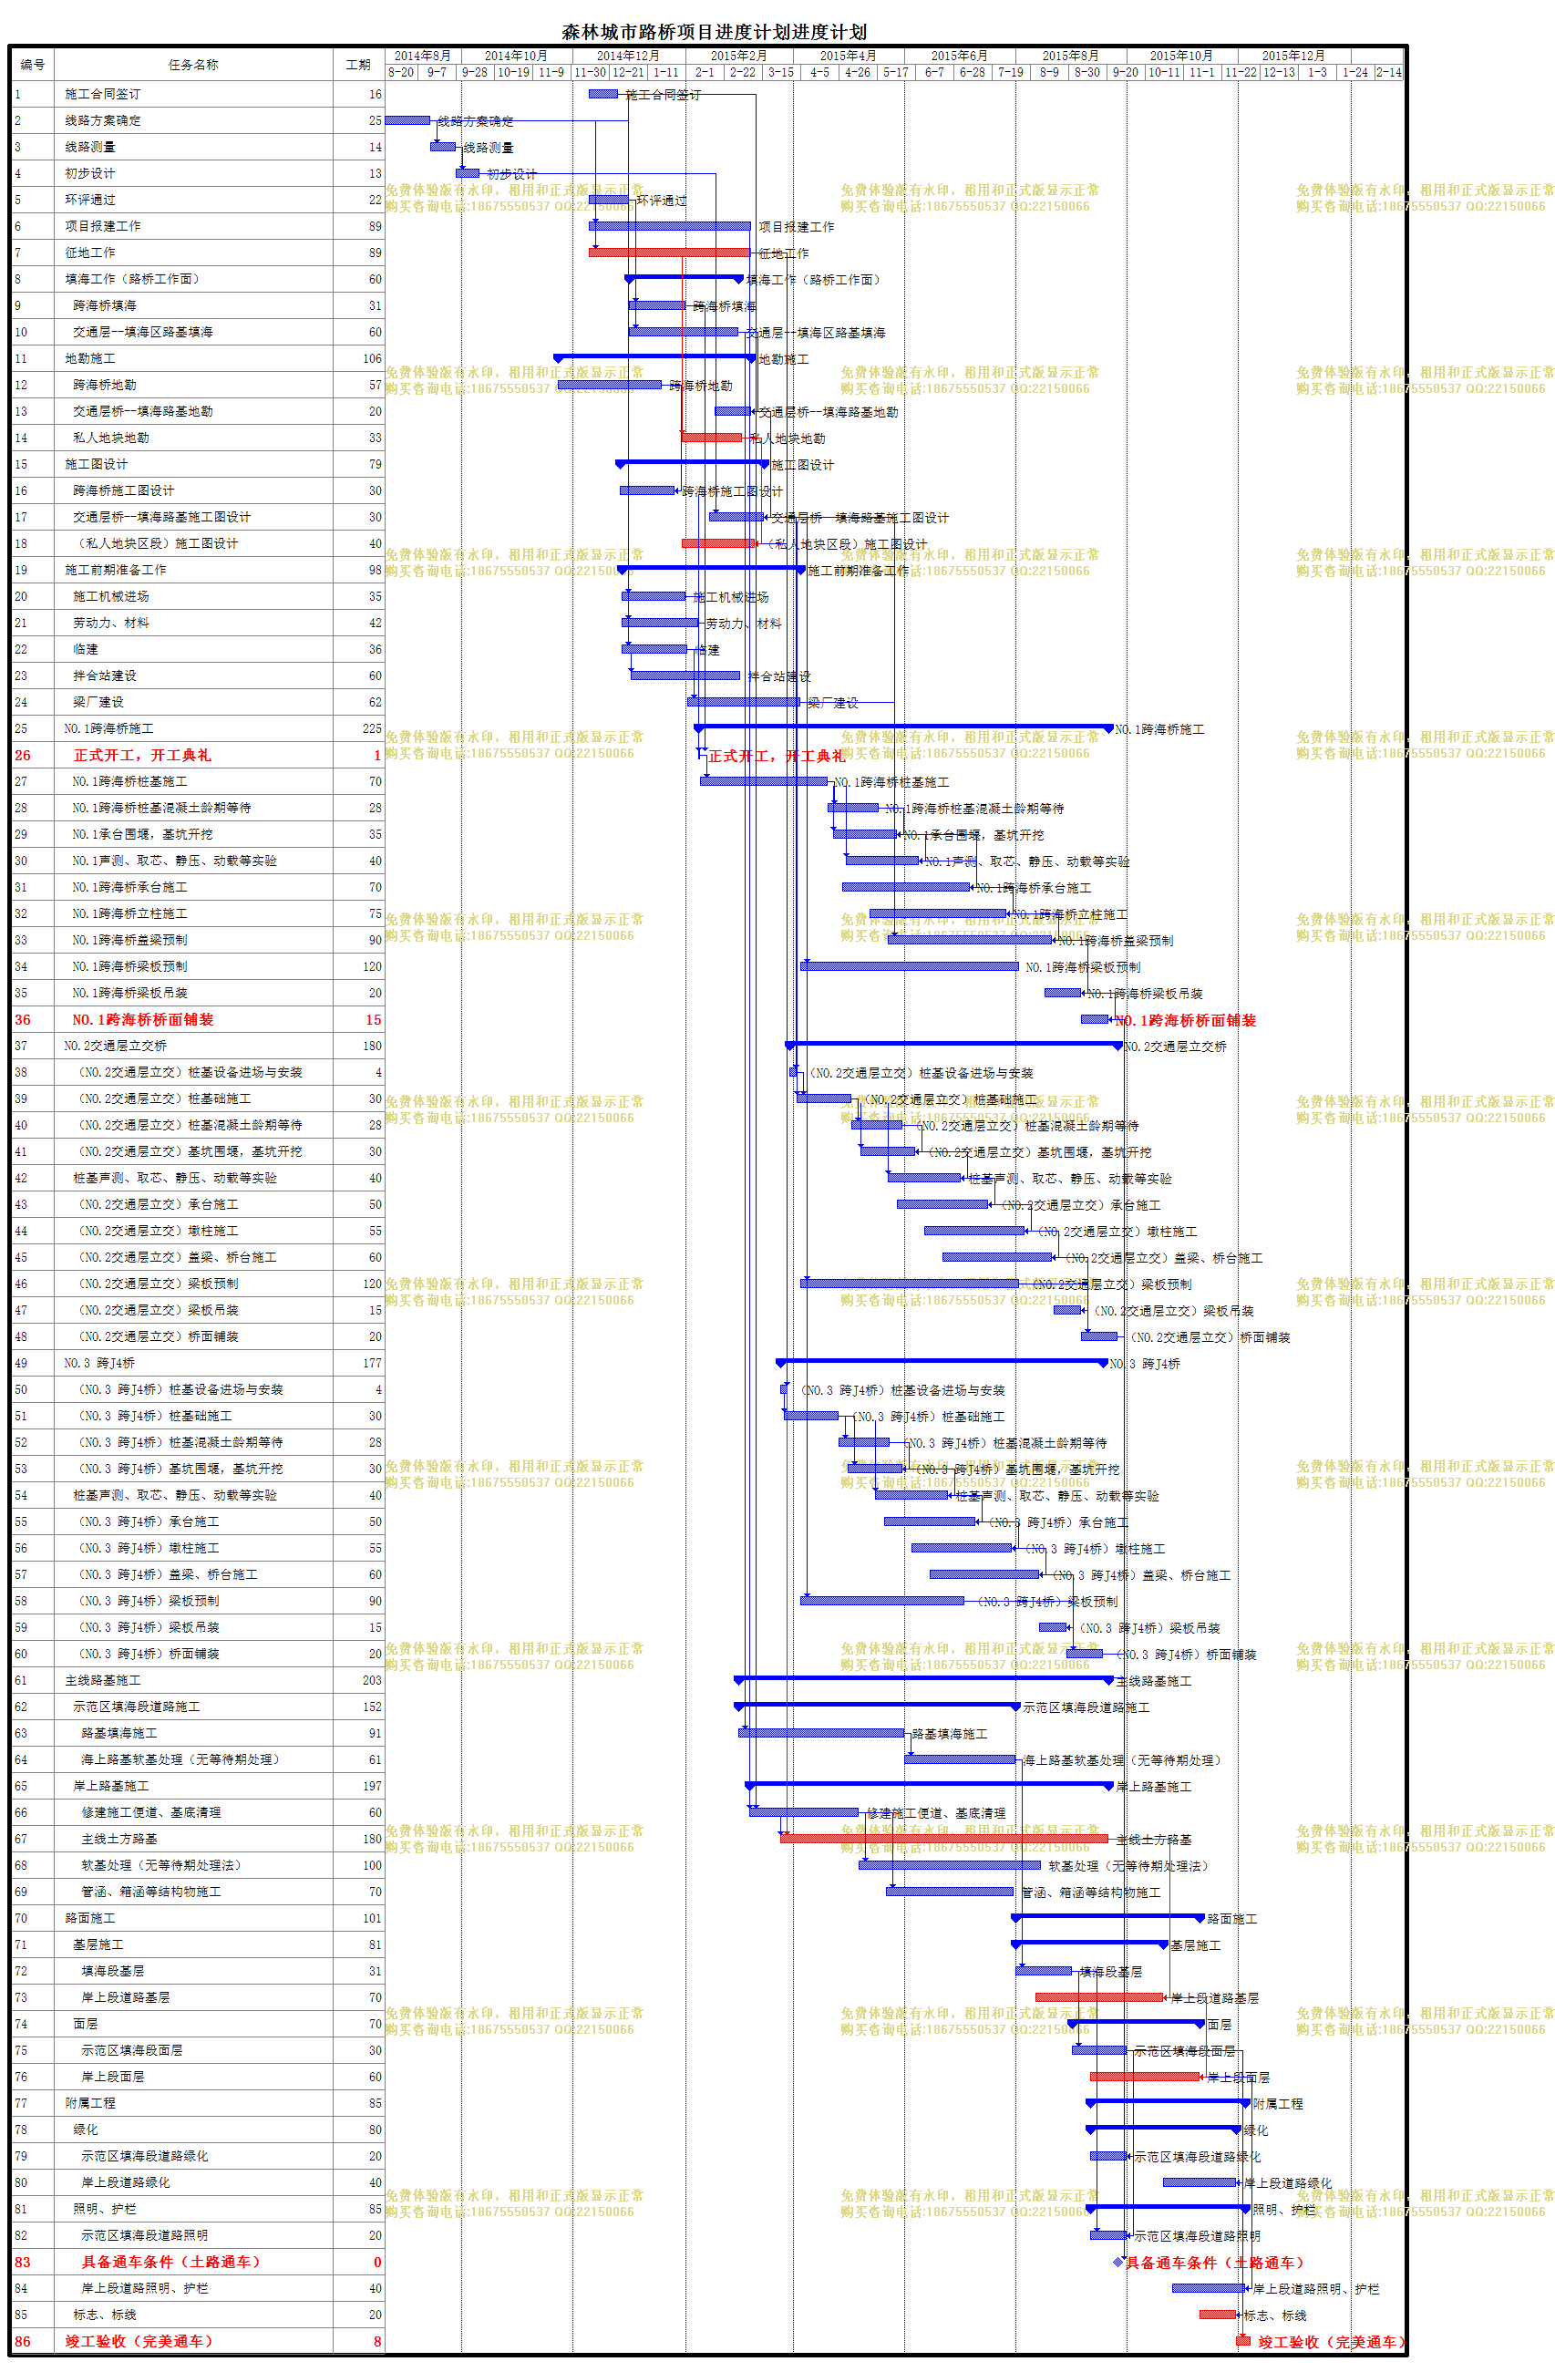Click the 任务名称 column header

193,64
